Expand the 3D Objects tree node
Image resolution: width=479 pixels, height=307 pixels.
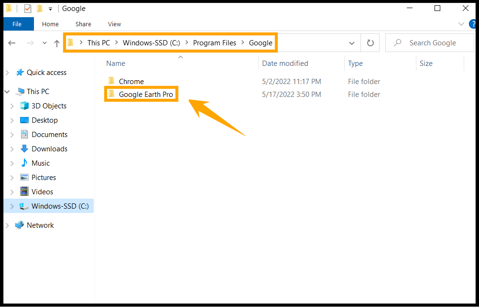coord(12,106)
